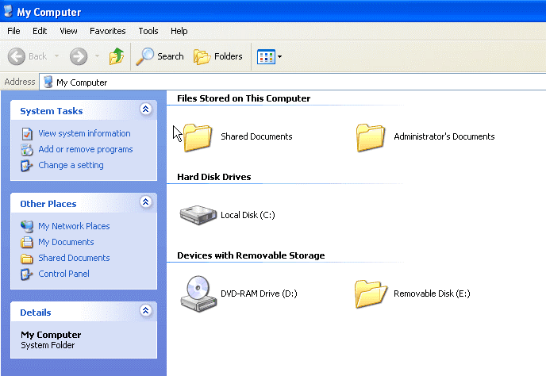Open the Tools menu

pos(148,31)
